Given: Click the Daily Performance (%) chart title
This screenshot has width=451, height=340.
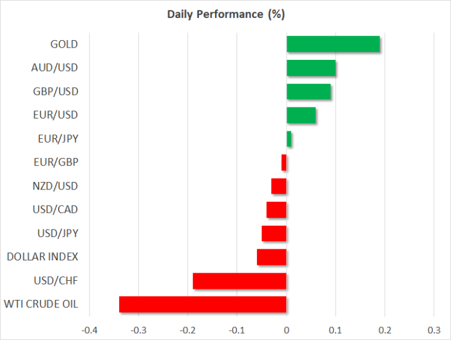Looking at the screenshot, I should pos(225,14).
